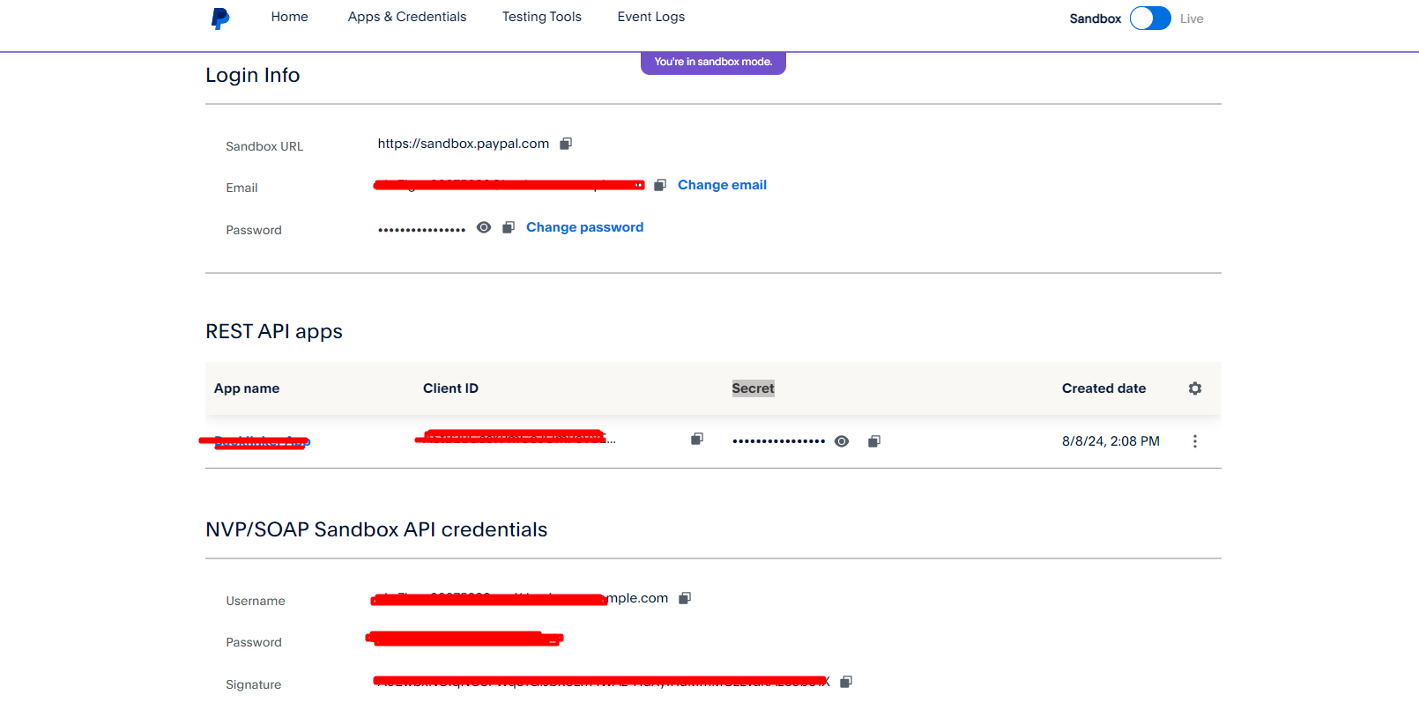Viewport: 1419px width, 702px height.
Task: Open Apps & Credentials page
Action: pos(407,17)
